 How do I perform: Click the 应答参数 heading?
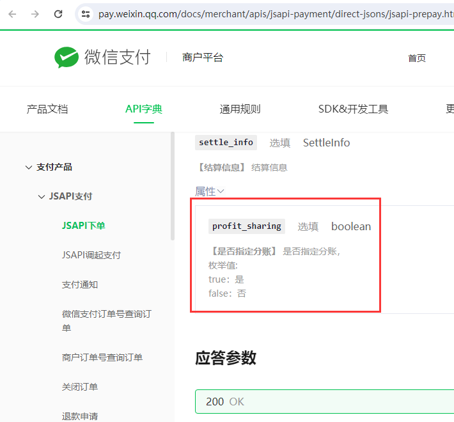point(226,358)
